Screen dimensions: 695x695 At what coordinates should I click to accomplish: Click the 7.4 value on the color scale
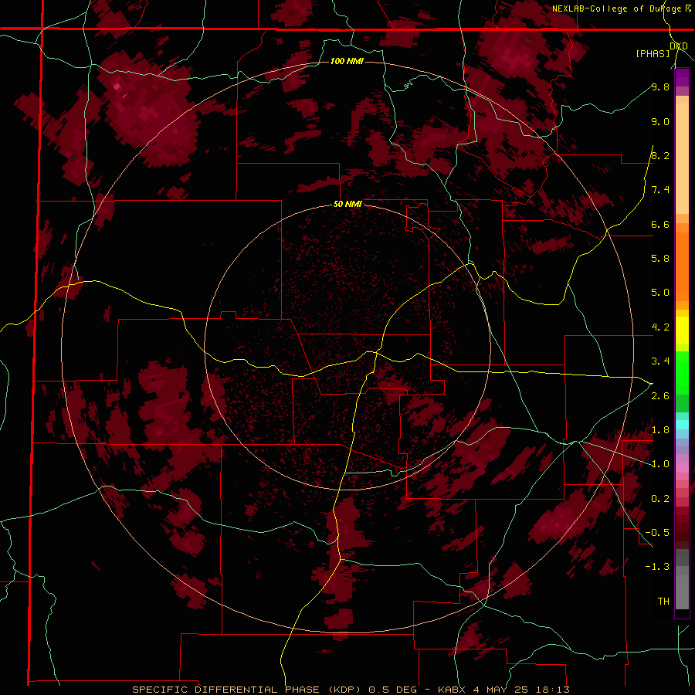pyautogui.click(x=660, y=190)
